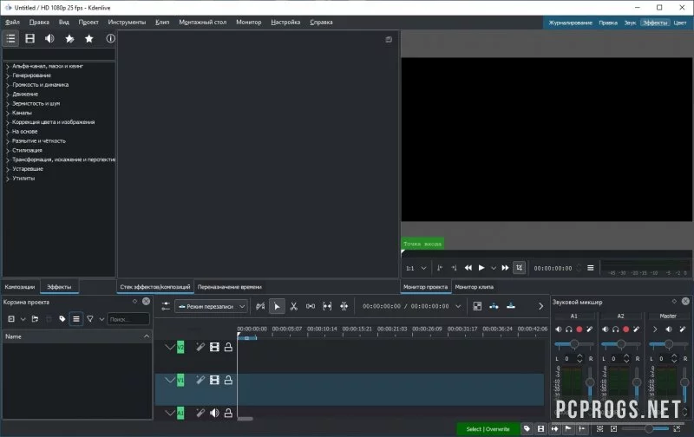The width and height of the screenshot is (694, 437).
Task: Create folder icon in project bin
Action: pyautogui.click(x=35, y=319)
